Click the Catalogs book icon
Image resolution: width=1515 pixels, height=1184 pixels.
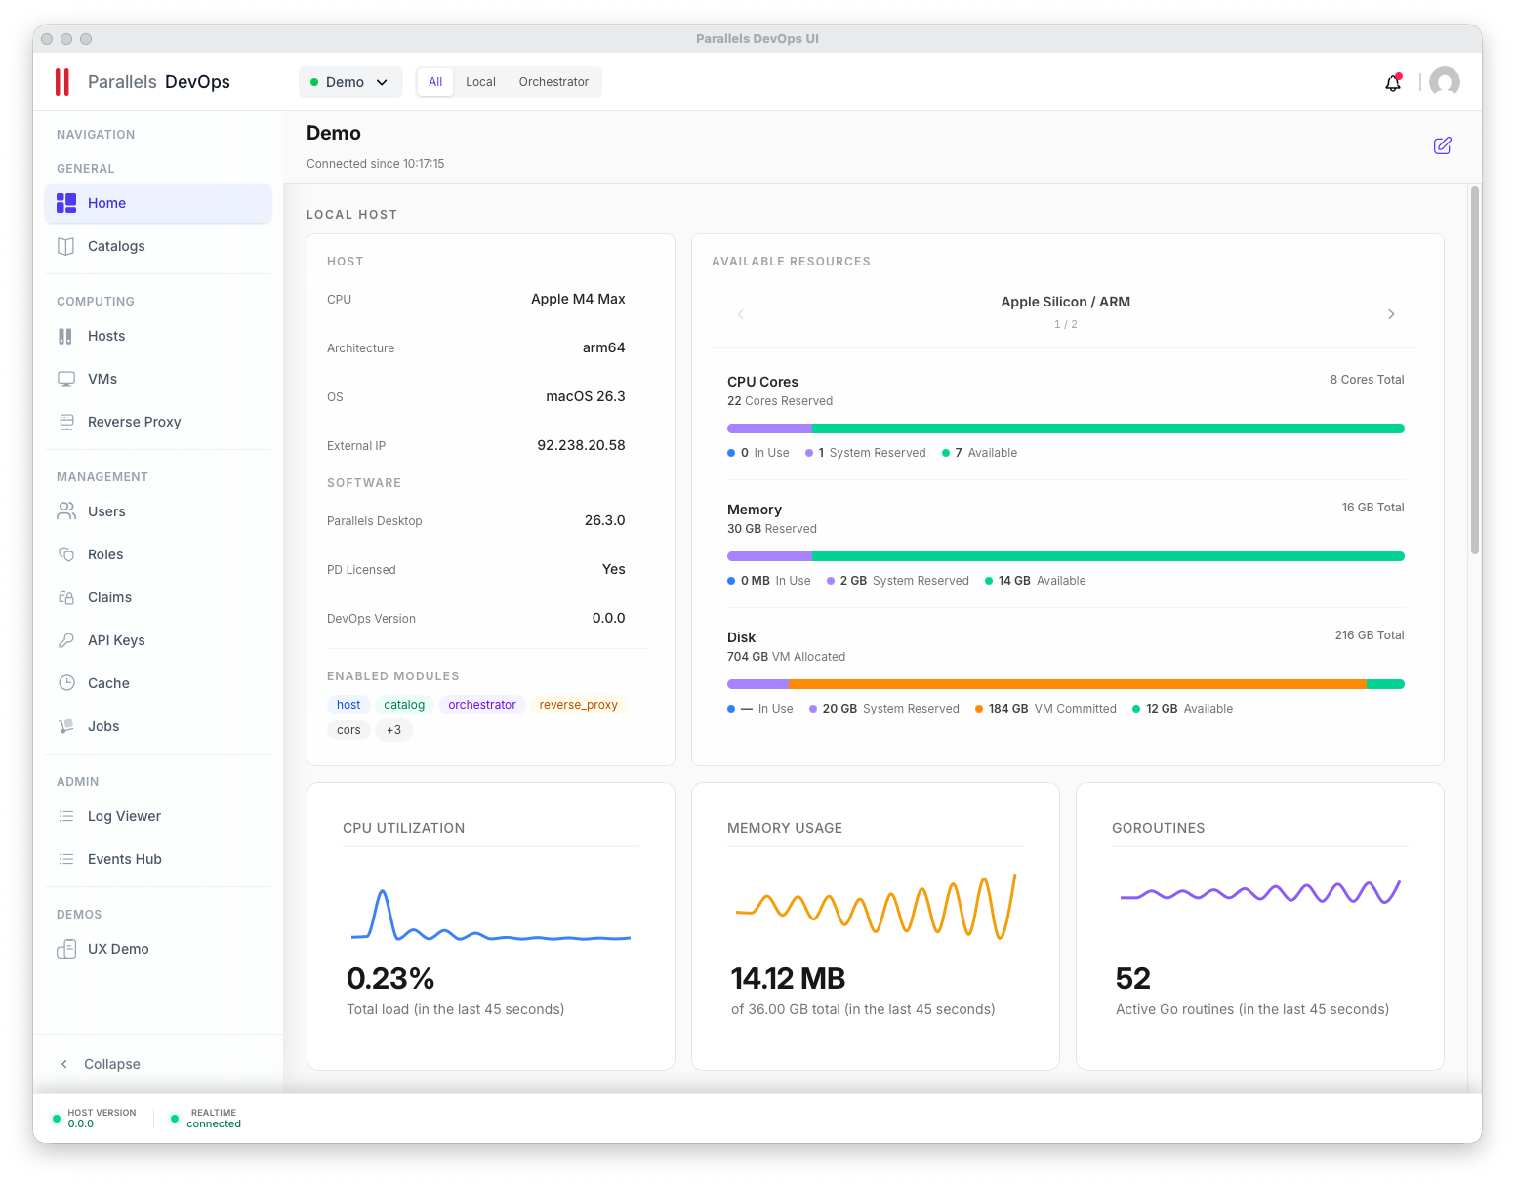click(66, 246)
